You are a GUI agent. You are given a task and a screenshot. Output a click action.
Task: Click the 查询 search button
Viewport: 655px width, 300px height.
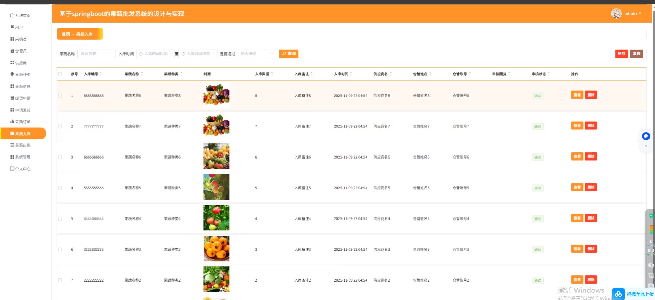tap(289, 54)
